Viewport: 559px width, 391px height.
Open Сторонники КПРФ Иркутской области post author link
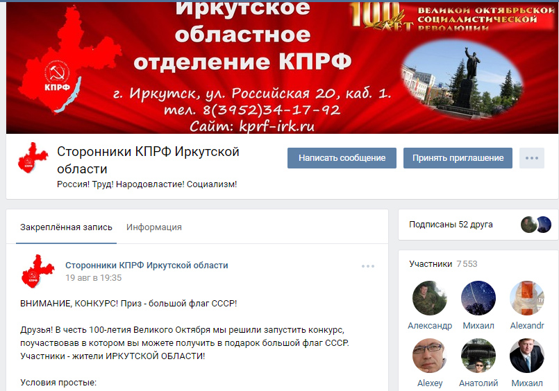147,265
